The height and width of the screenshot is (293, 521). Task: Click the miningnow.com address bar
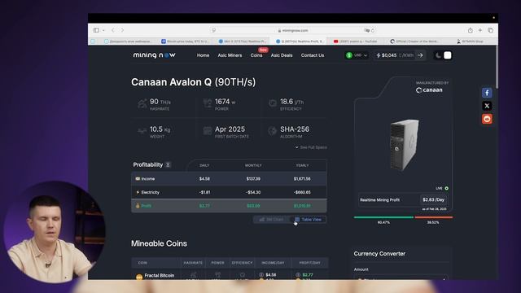click(x=293, y=30)
